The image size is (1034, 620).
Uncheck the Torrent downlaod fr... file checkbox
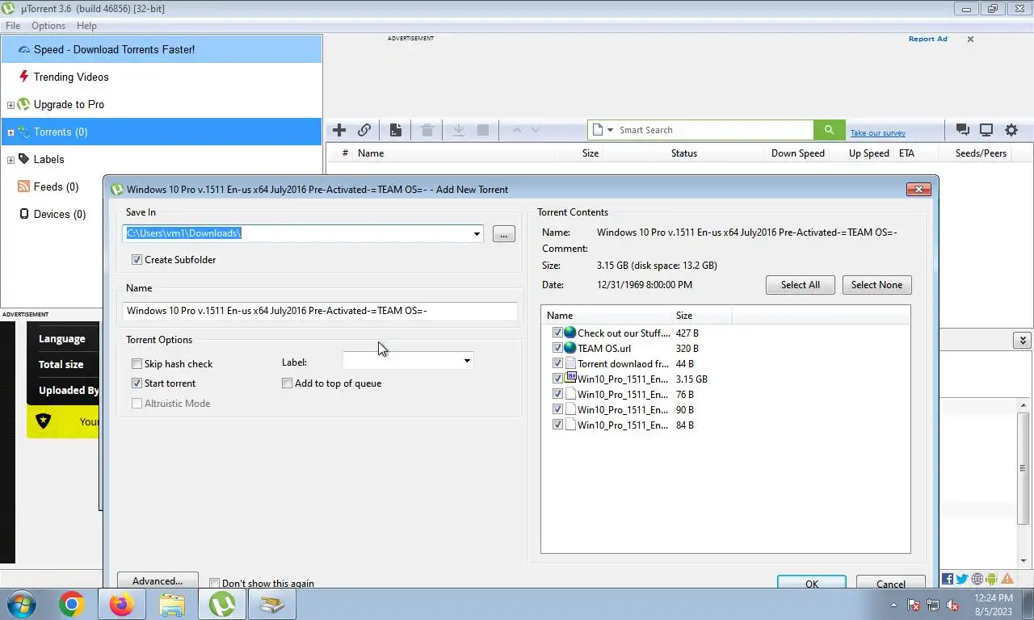557,363
